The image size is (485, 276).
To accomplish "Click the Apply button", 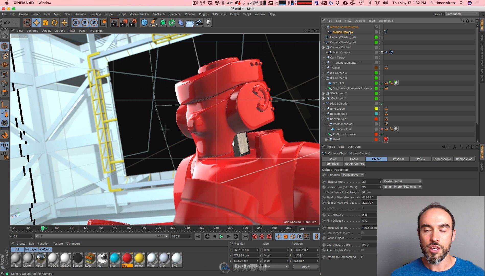I will coord(306,267).
